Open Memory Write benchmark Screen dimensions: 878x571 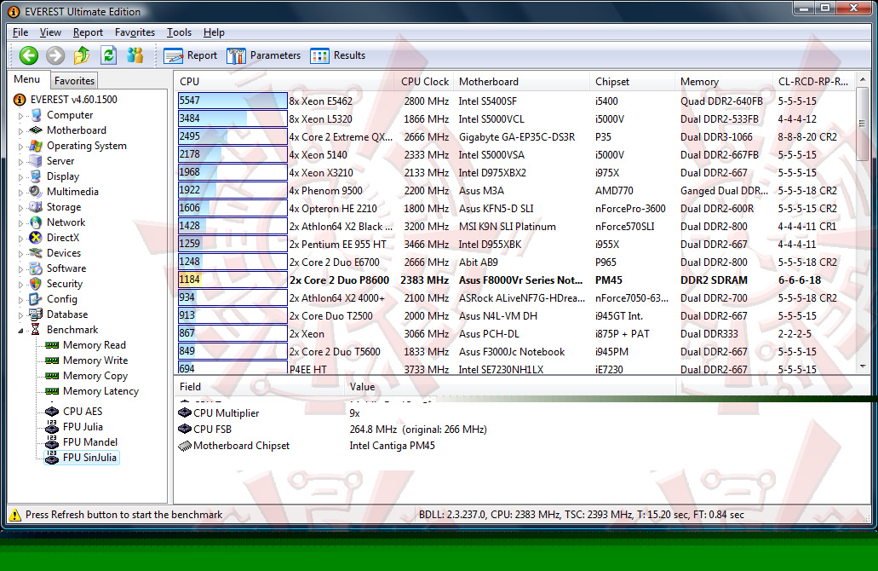95,360
